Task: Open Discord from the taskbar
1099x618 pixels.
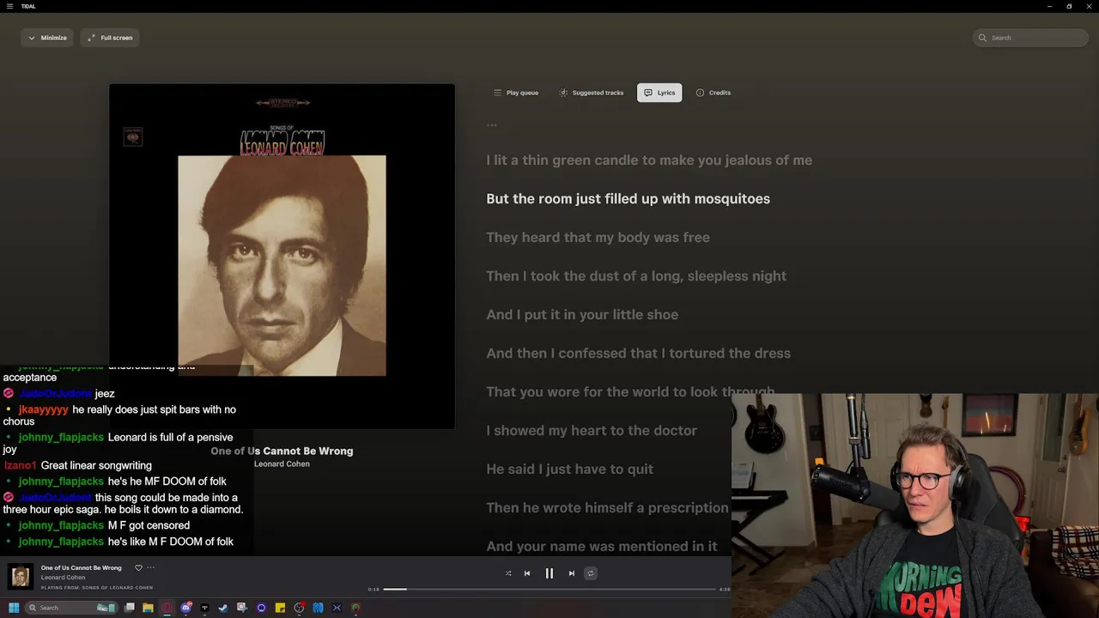Action: click(x=185, y=608)
